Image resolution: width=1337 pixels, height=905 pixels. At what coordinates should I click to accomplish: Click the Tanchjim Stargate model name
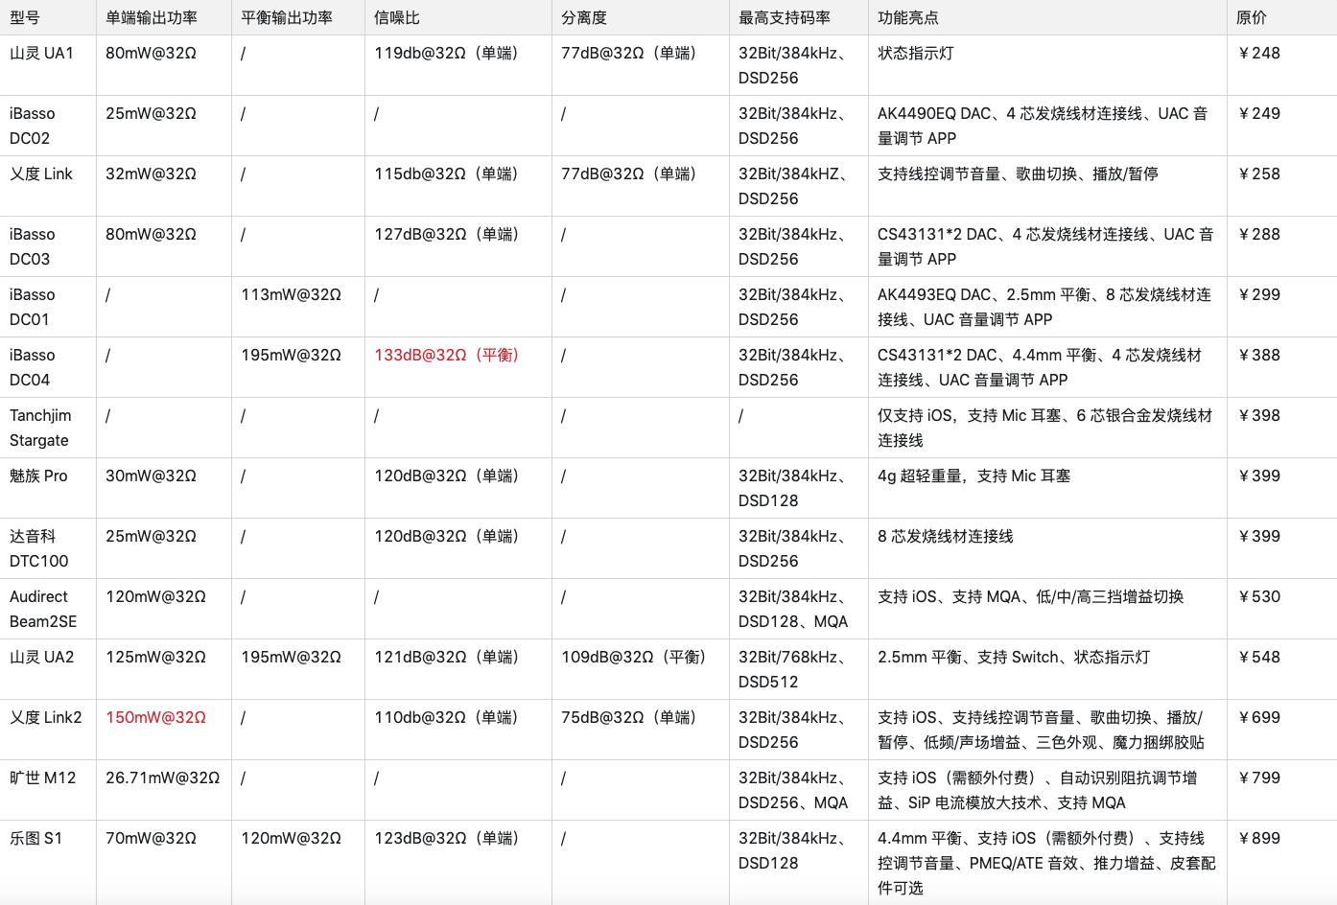pyautogui.click(x=40, y=428)
